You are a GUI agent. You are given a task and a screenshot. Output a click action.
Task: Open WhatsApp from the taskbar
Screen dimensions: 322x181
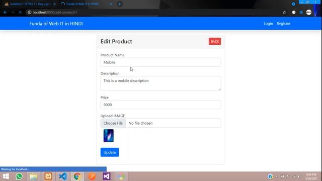pyautogui.click(x=19, y=176)
